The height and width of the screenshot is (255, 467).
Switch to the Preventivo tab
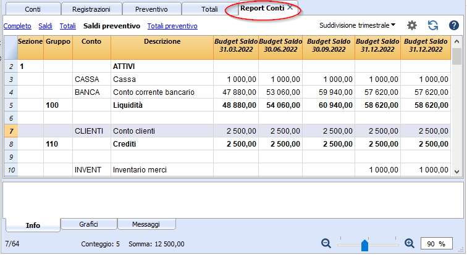pyautogui.click(x=151, y=9)
